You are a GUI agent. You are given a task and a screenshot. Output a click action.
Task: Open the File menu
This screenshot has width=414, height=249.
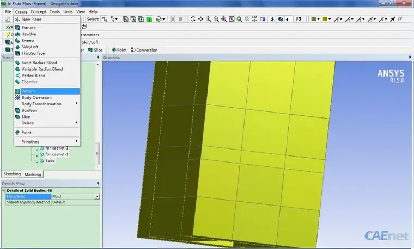click(8, 11)
